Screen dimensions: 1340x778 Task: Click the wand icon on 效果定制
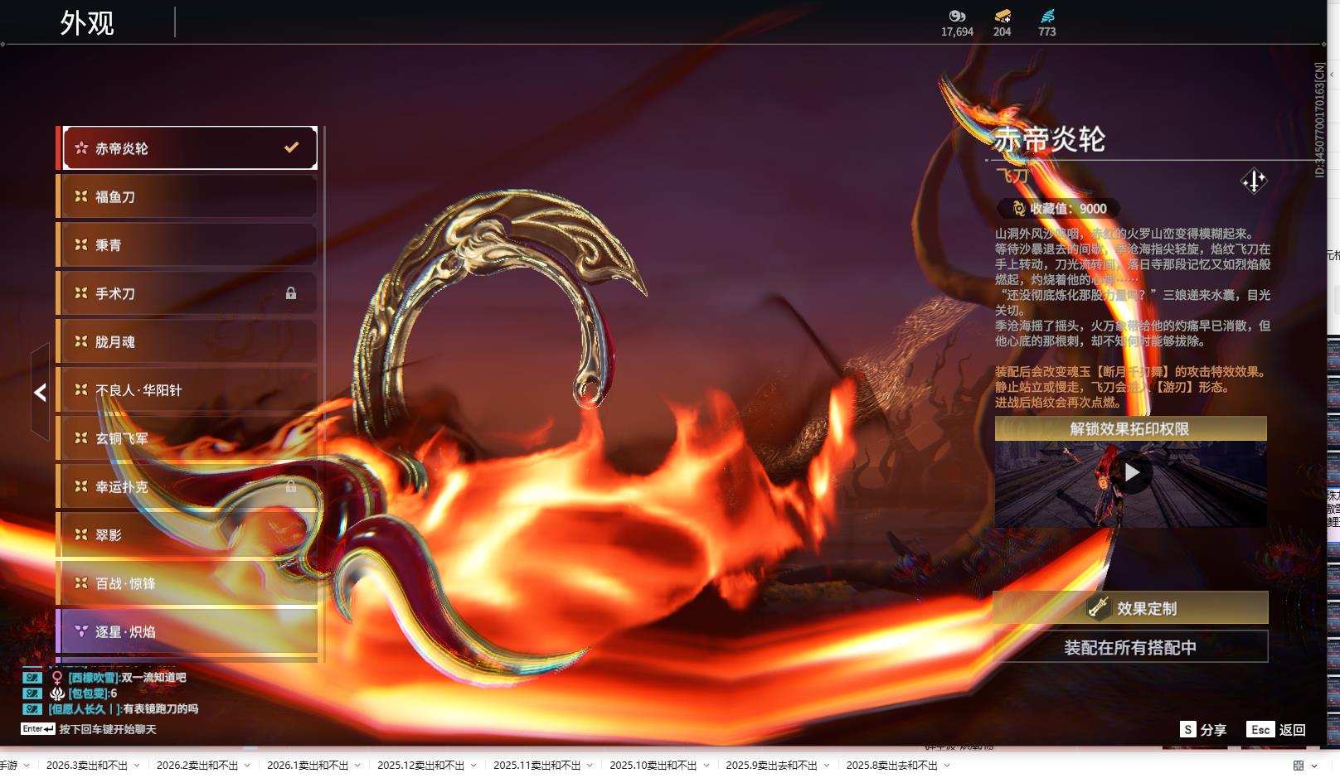pyautogui.click(x=1099, y=607)
